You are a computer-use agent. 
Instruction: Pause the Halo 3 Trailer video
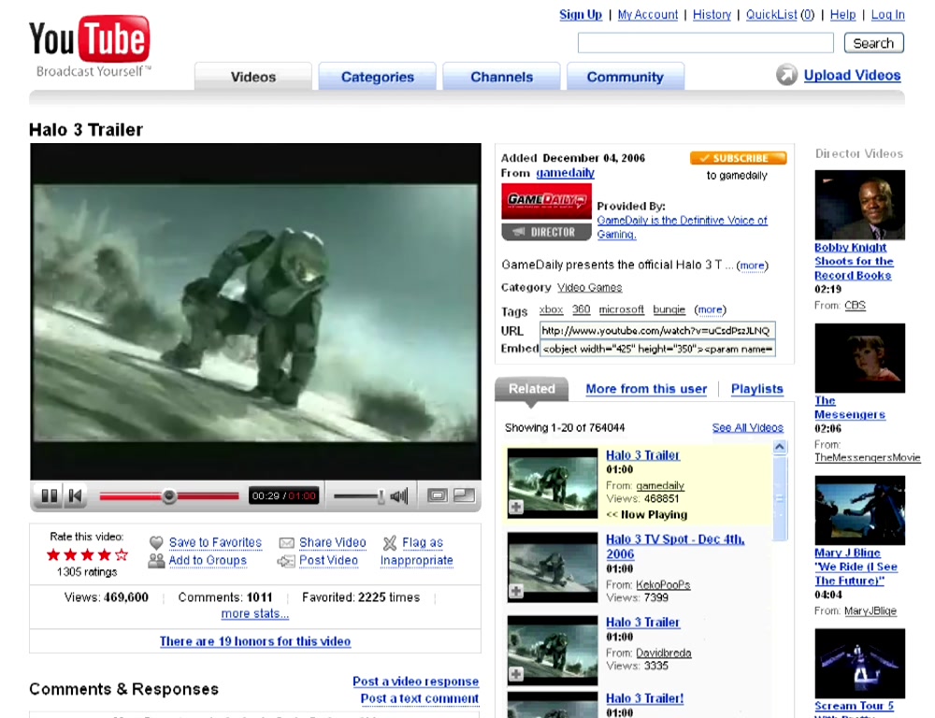pyautogui.click(x=50, y=495)
